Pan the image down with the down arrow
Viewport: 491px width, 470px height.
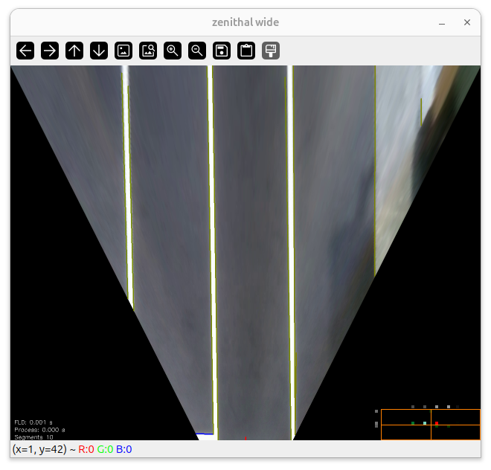(99, 51)
